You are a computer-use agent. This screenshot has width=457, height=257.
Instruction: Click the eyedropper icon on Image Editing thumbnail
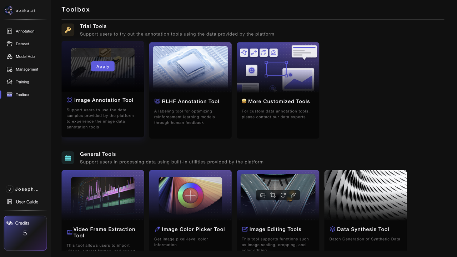tap(293, 195)
